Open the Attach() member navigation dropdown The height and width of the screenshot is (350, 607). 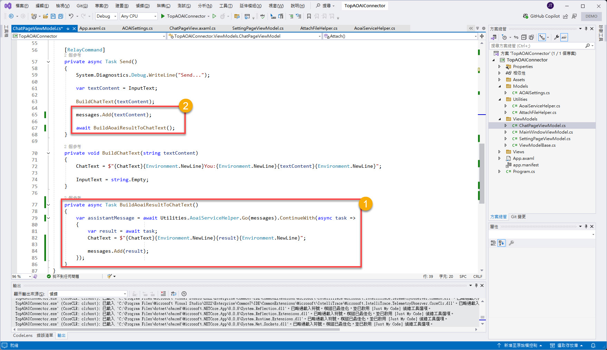[401, 36]
